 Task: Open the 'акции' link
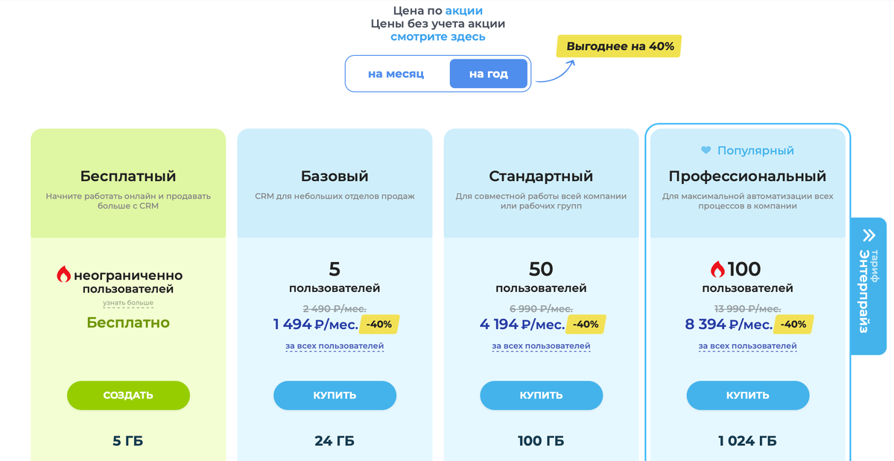[x=460, y=10]
